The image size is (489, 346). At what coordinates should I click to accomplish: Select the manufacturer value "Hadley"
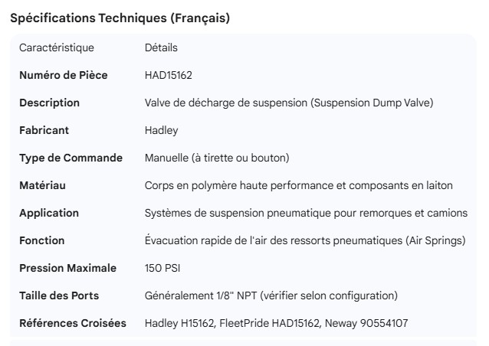pos(161,130)
